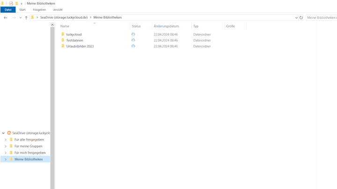
Task: Expand Meine Bibliotheken tree node
Action: pyautogui.click(x=6, y=160)
